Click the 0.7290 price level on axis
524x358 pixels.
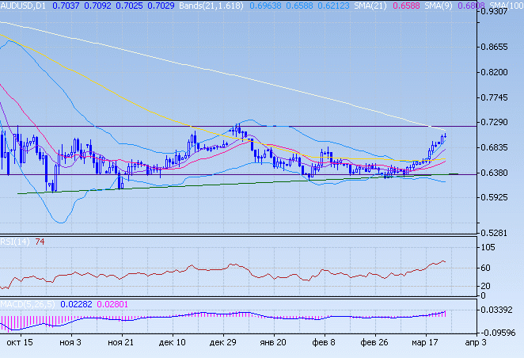click(x=499, y=123)
